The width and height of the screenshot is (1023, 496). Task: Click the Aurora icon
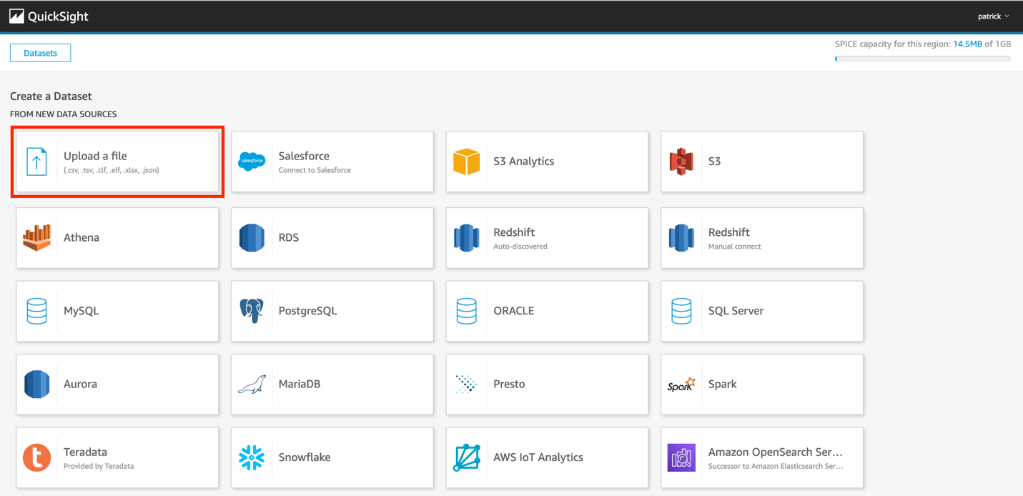click(x=36, y=384)
